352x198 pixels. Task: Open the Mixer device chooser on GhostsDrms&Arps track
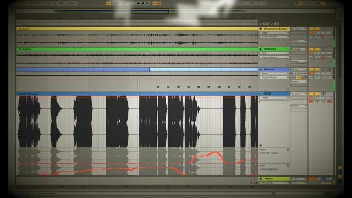click(274, 33)
